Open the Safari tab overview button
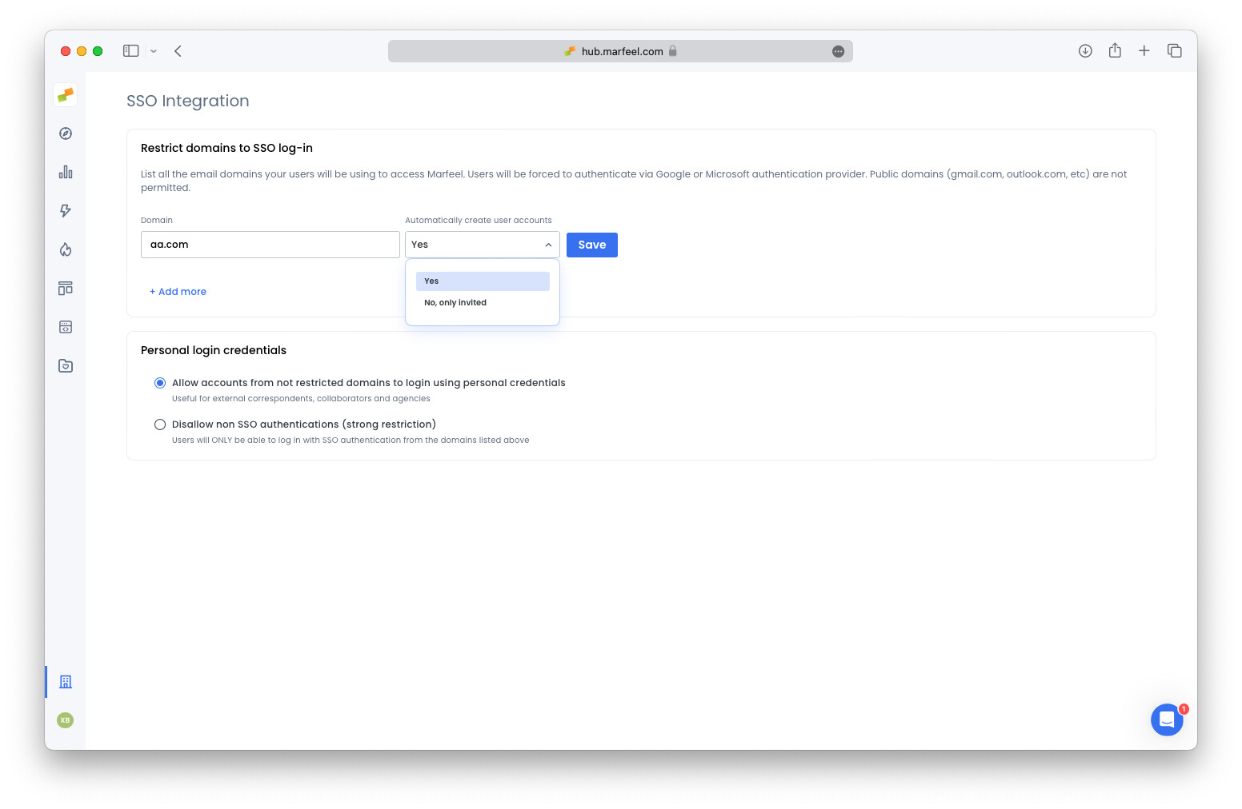1242x809 pixels. pos(1174,50)
